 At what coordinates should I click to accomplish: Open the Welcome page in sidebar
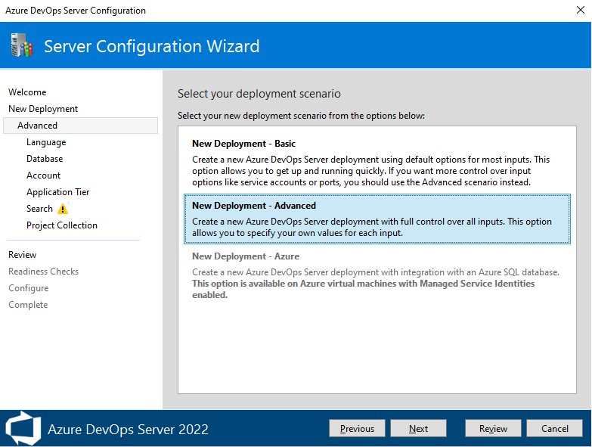click(27, 92)
